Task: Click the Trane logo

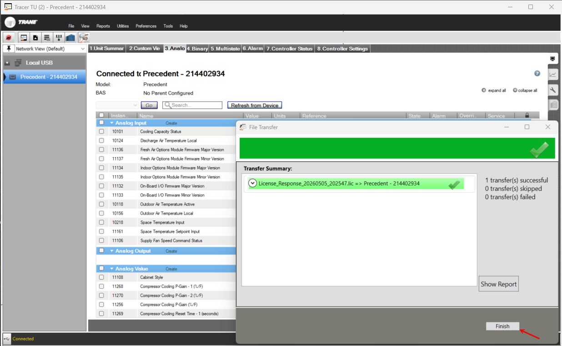Action: 21,23
